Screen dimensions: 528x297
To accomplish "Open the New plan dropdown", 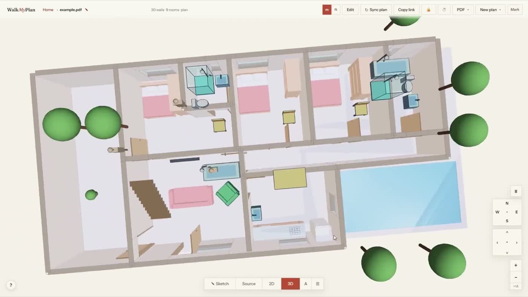I will [x=490, y=10].
